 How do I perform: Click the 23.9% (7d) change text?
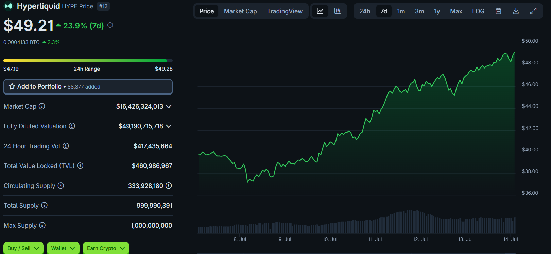point(83,26)
